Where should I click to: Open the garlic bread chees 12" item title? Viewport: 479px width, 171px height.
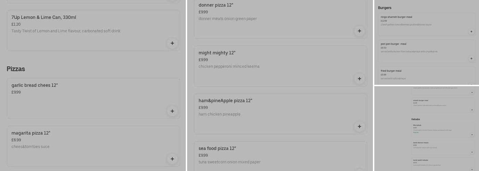coord(35,85)
